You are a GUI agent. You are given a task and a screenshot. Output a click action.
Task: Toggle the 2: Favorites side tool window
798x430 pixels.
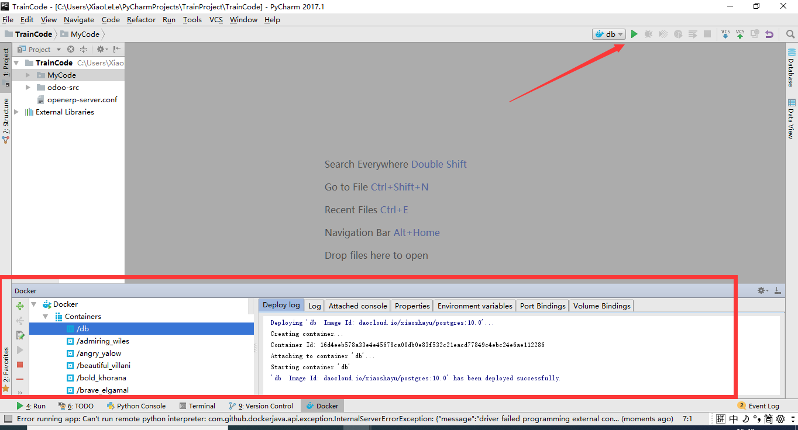tap(6, 369)
